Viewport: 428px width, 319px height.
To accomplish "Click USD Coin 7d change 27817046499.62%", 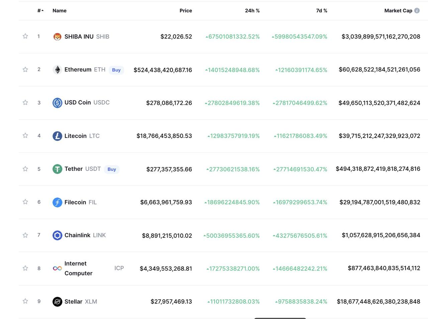I will click(x=300, y=103).
